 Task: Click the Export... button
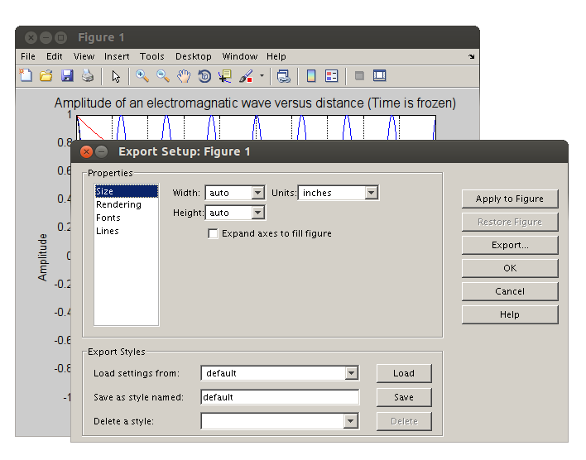(x=510, y=245)
